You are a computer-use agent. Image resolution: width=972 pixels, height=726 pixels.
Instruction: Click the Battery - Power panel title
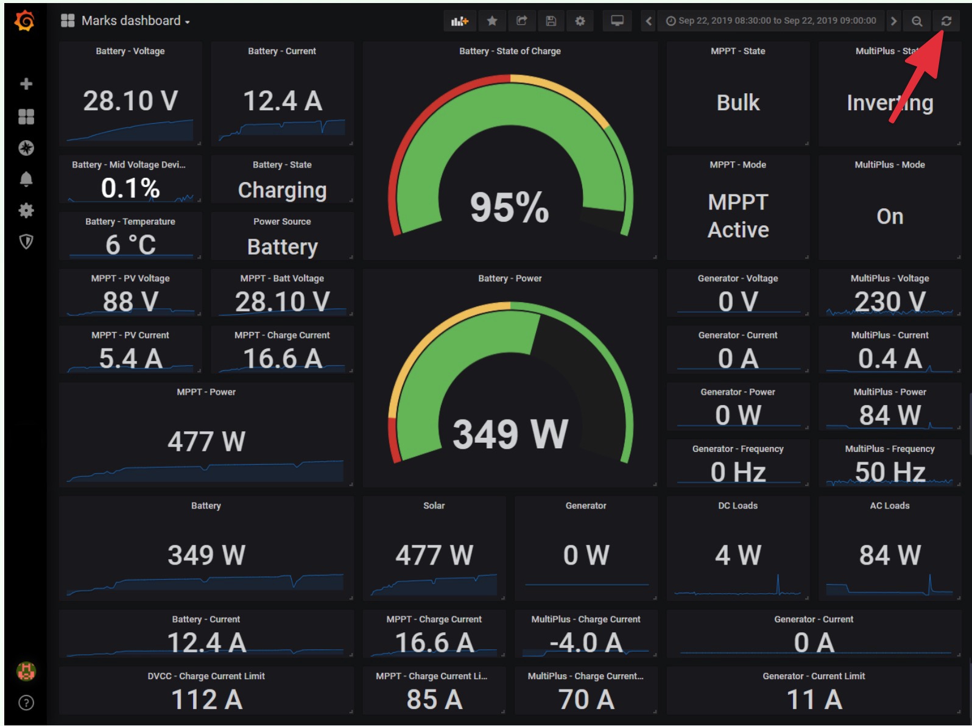(x=510, y=278)
